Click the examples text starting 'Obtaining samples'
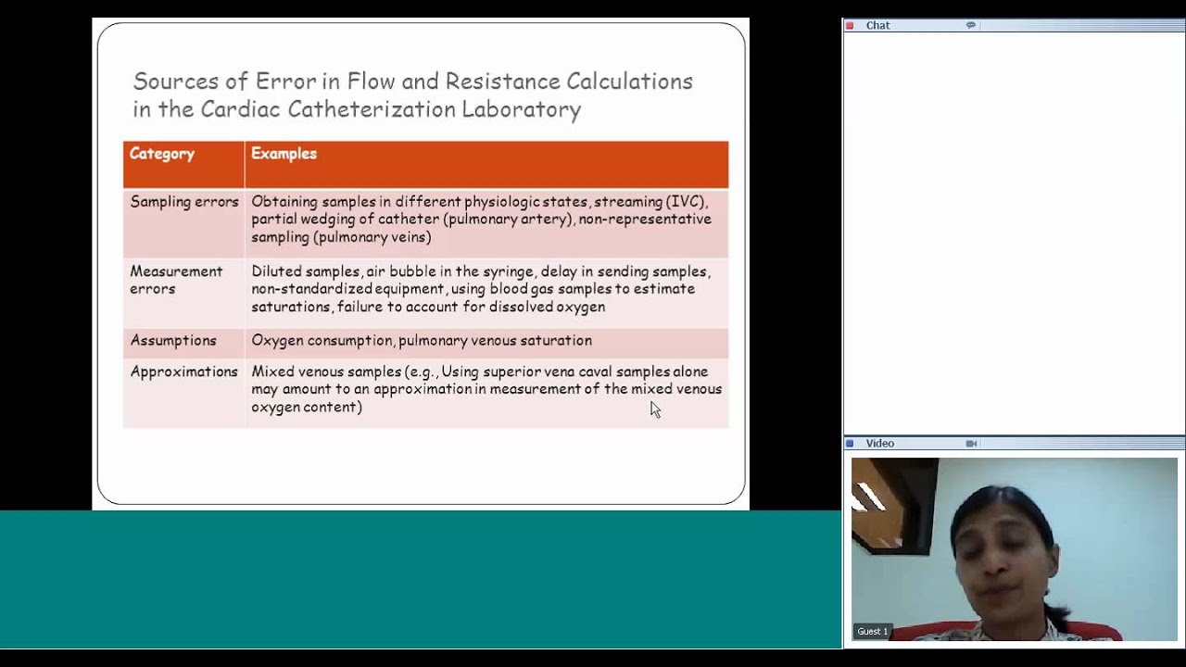 click(x=482, y=220)
